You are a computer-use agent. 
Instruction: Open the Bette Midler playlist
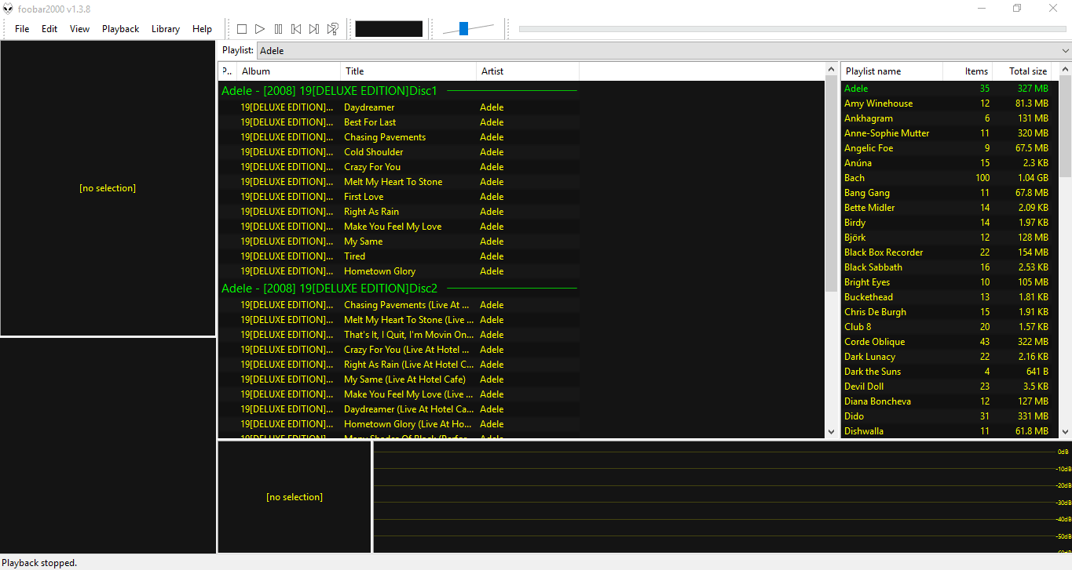(x=949, y=208)
